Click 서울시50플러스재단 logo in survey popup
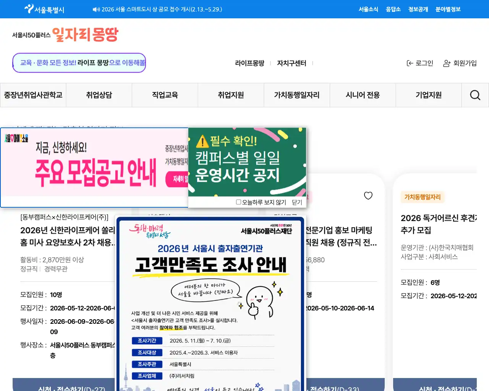Image resolution: width=489 pixels, height=391 pixels. 266,229
